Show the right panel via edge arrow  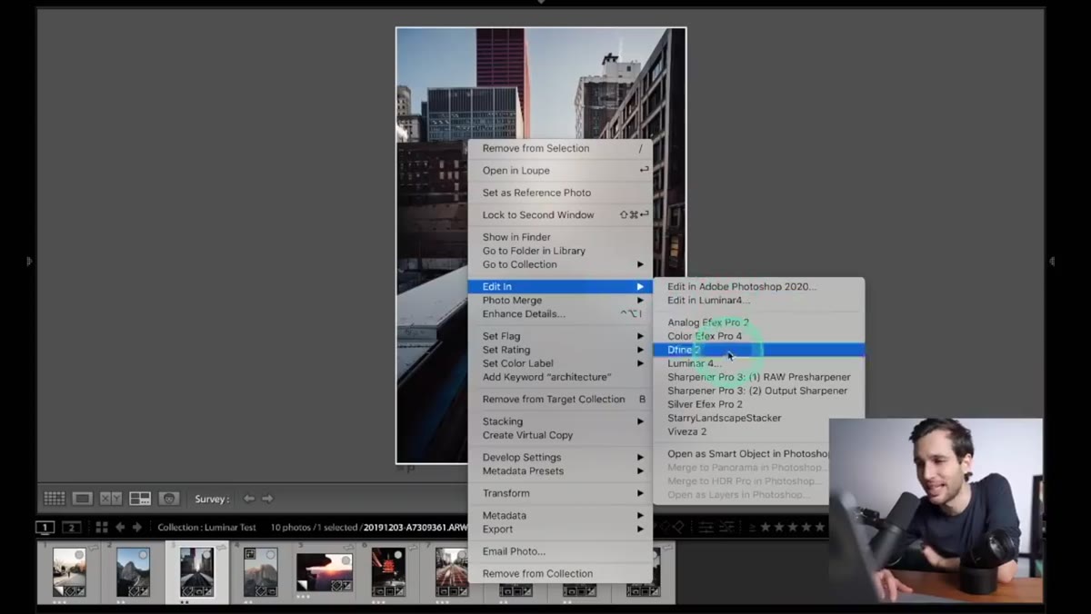(x=1052, y=262)
